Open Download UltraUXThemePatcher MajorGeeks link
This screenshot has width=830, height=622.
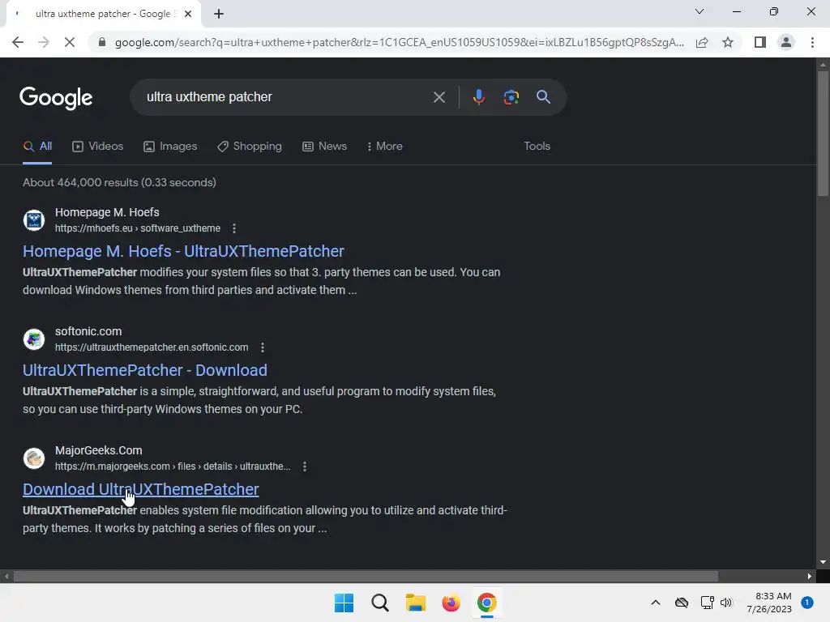pos(140,489)
